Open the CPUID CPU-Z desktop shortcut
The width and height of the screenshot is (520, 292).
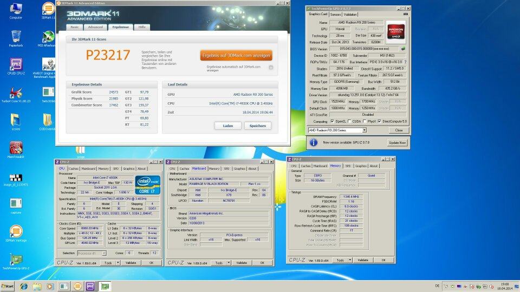pyautogui.click(x=16, y=66)
